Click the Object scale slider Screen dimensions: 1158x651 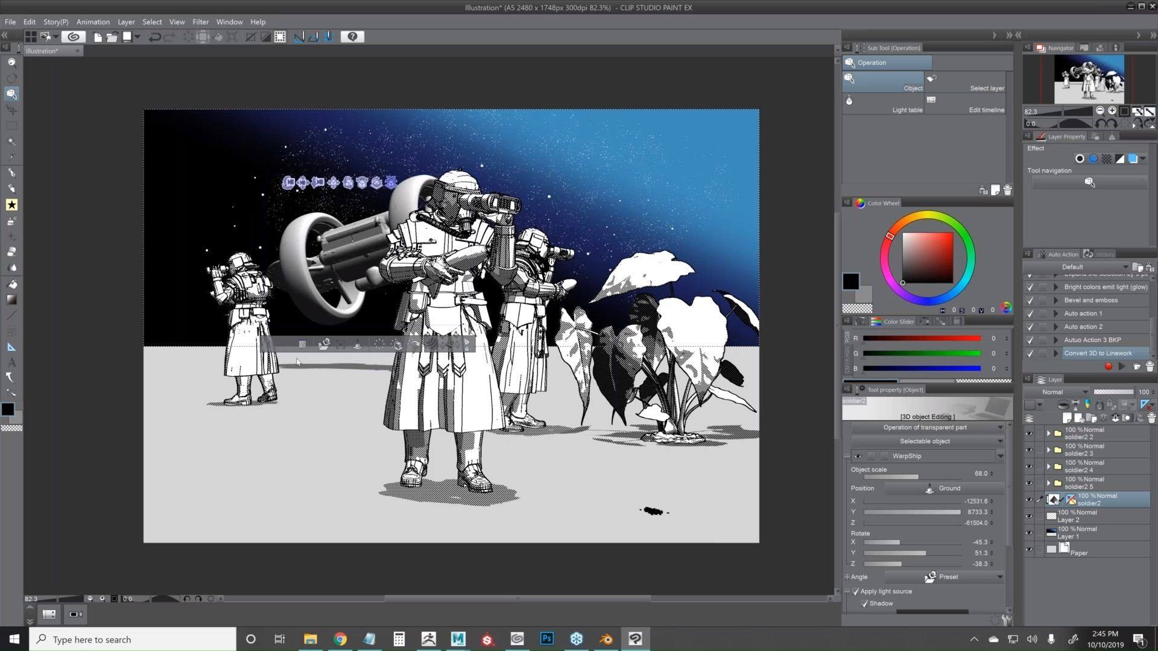[911, 477]
